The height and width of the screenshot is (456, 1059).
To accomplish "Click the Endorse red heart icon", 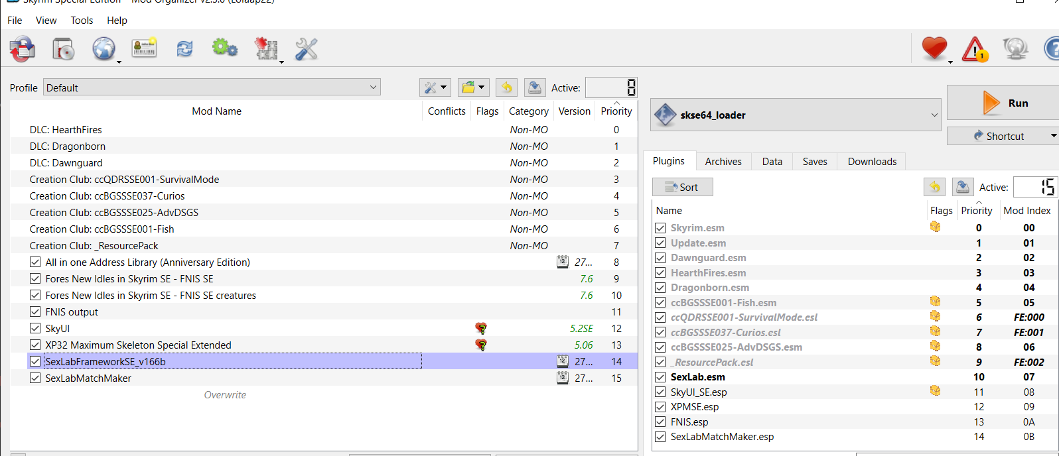I will coord(934,48).
